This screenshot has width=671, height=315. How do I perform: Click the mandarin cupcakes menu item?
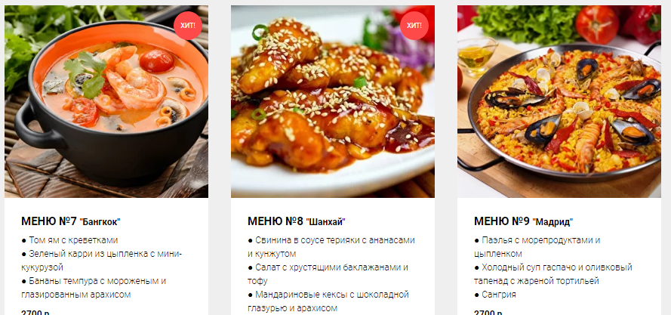pos(328,301)
